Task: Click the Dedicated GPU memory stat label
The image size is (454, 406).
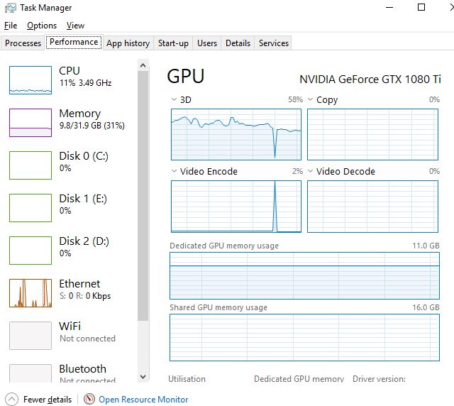Action: [x=299, y=379]
